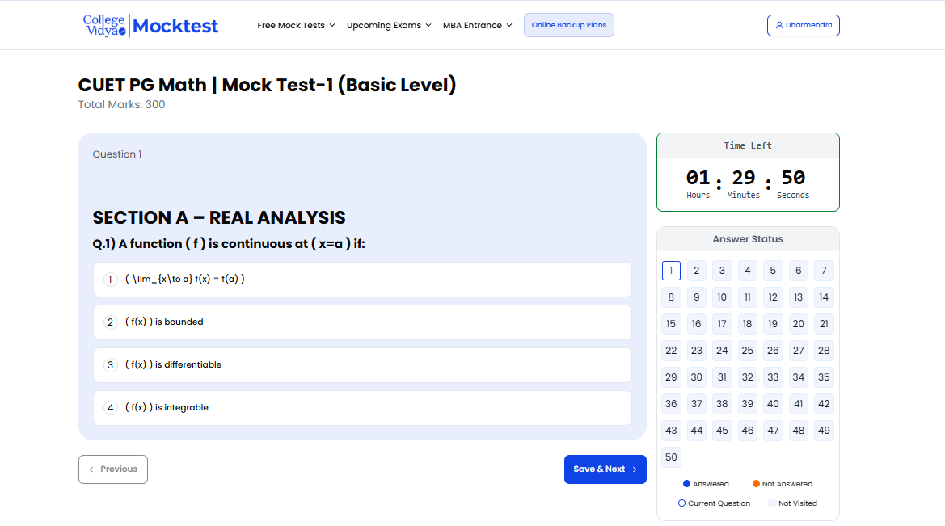
Task: Go to question 25 in the grid
Action: point(747,351)
